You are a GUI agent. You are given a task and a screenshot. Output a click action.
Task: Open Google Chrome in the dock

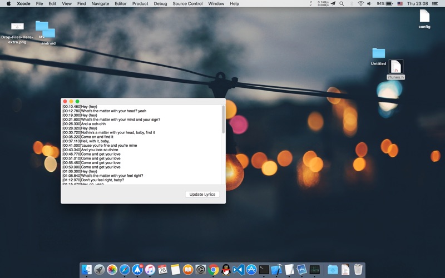(x=214, y=270)
